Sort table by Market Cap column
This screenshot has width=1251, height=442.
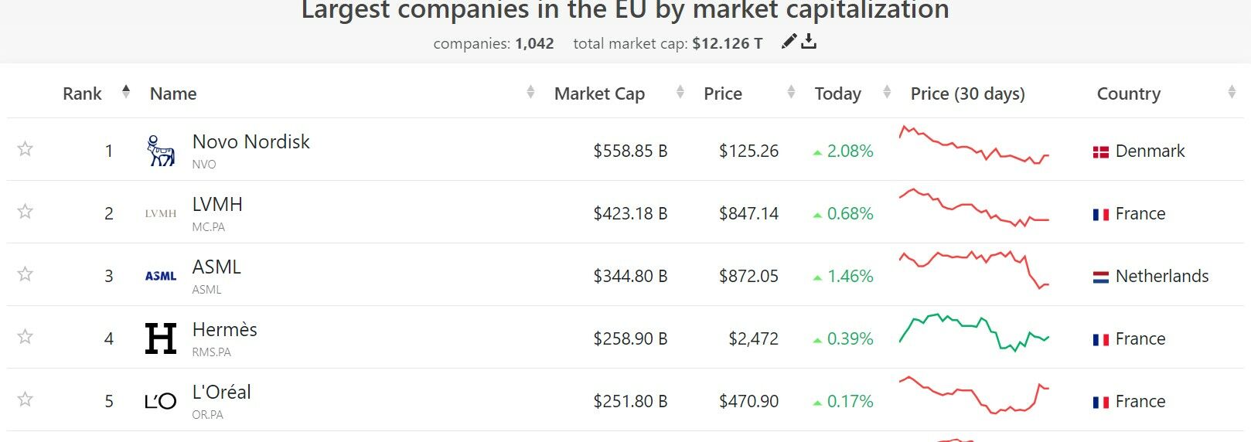(x=680, y=93)
